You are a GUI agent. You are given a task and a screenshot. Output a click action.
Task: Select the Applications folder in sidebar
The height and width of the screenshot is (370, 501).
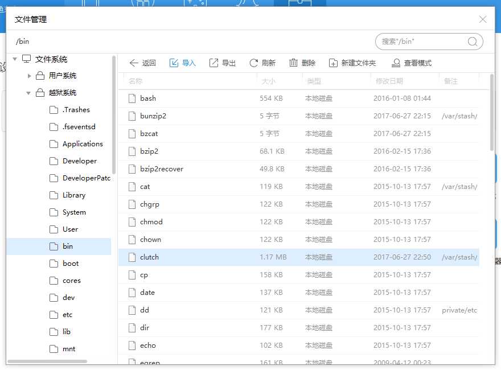pos(83,144)
